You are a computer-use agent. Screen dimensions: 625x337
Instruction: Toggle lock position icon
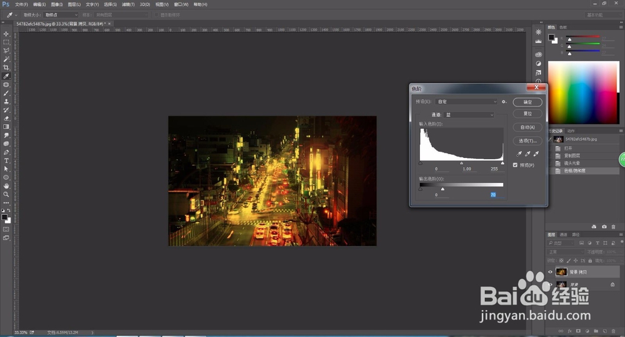(x=576, y=261)
